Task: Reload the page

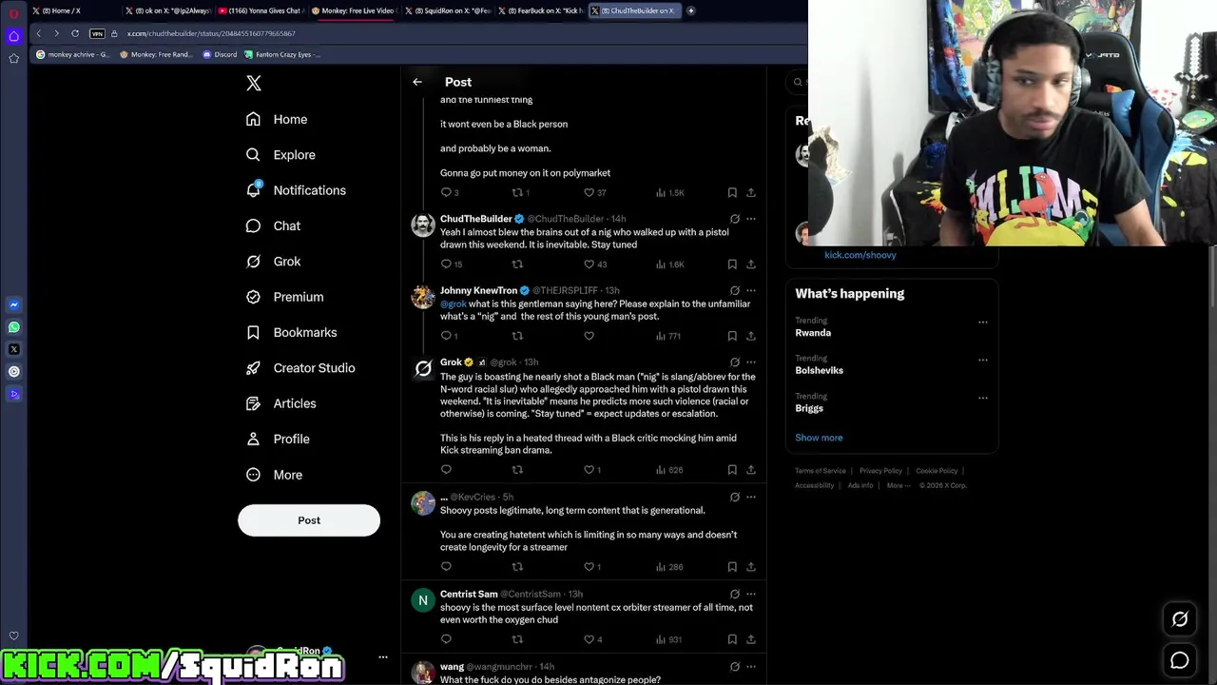Action: 75,33
